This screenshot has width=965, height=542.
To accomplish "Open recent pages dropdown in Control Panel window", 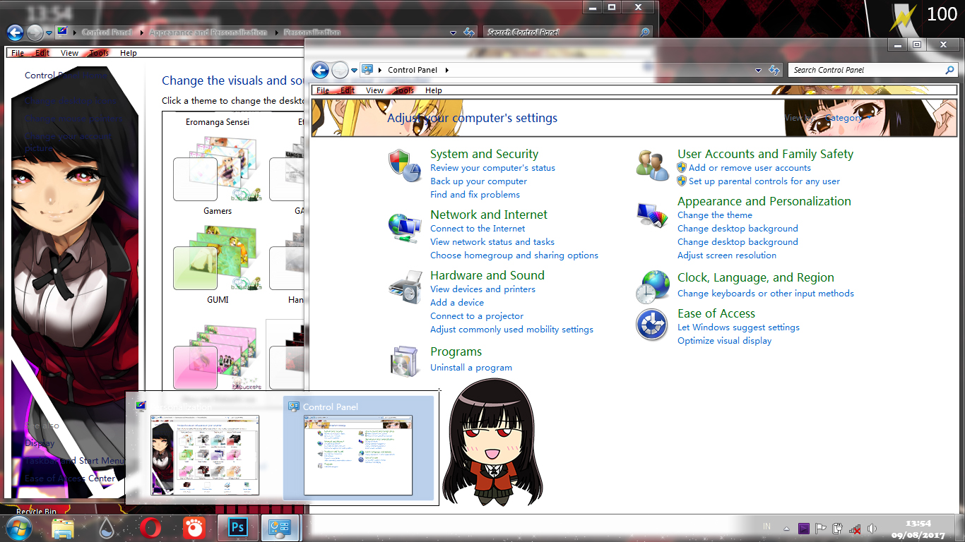I will click(x=355, y=71).
